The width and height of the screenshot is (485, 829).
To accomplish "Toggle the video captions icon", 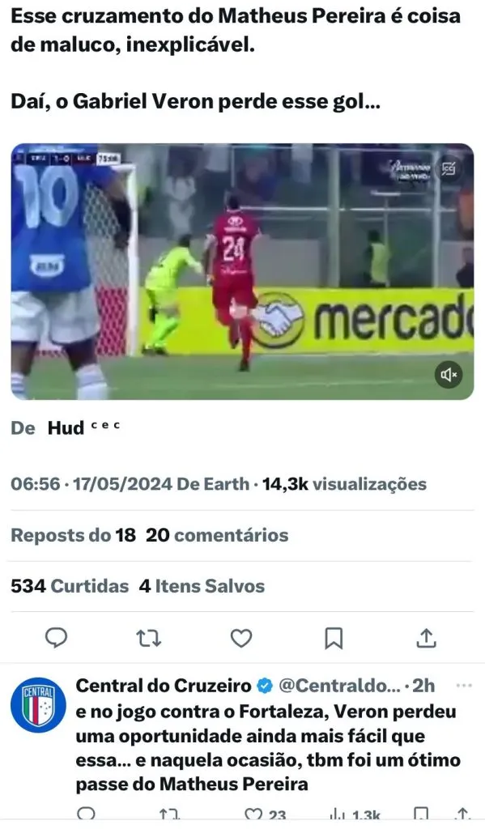I will point(449,168).
